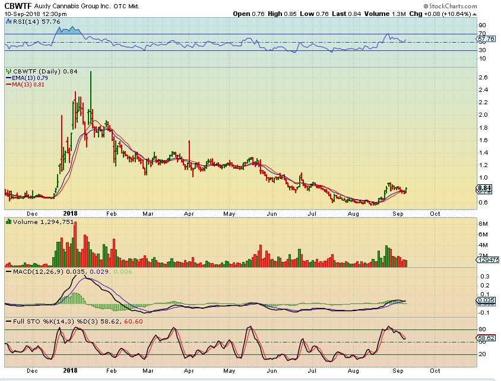Screen dimensions: 501x381
Task: Click the 80 stochastic axis label
Action: (482, 329)
